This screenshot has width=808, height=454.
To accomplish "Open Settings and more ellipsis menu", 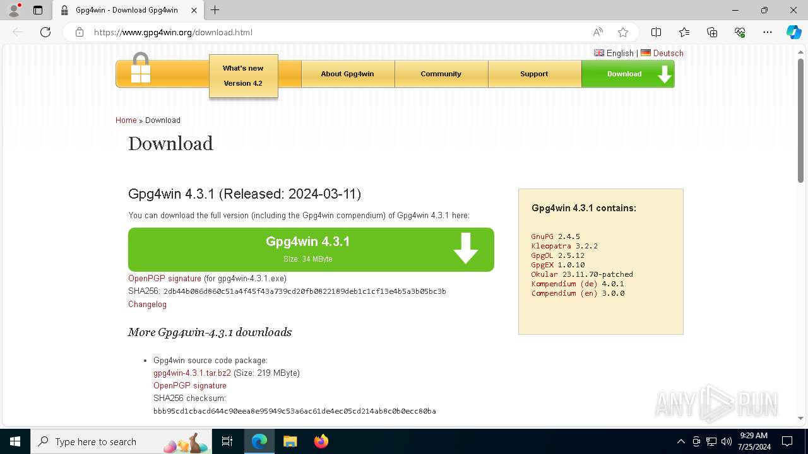I will click(x=768, y=32).
